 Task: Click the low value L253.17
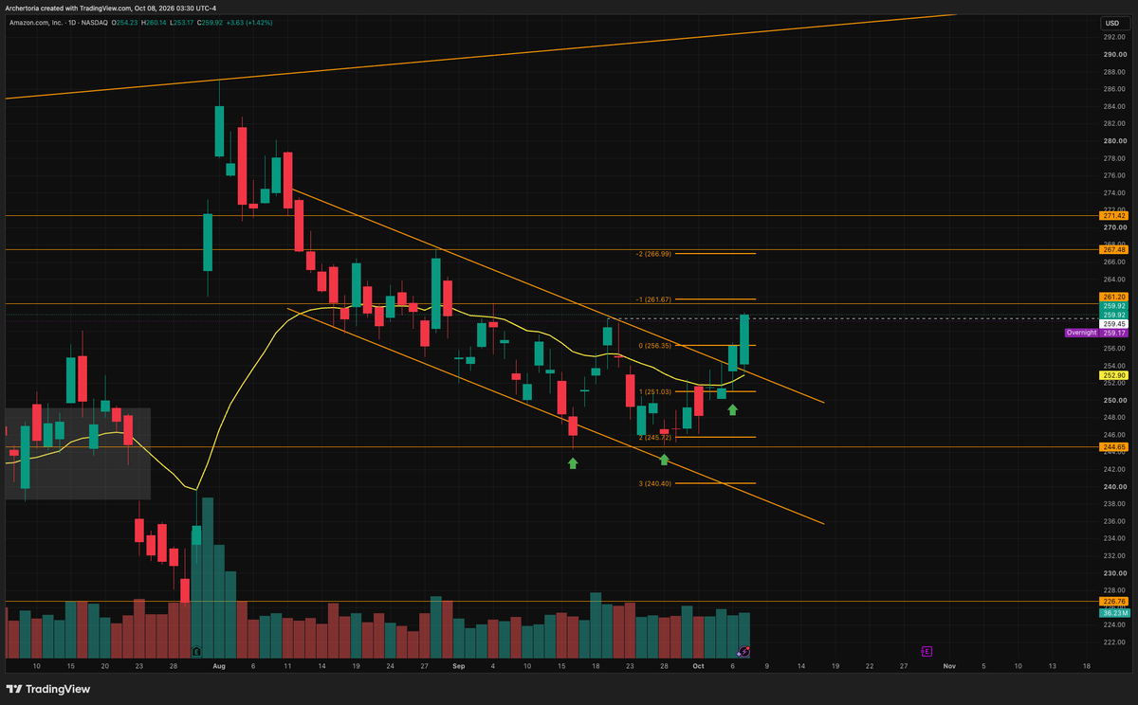pos(183,23)
